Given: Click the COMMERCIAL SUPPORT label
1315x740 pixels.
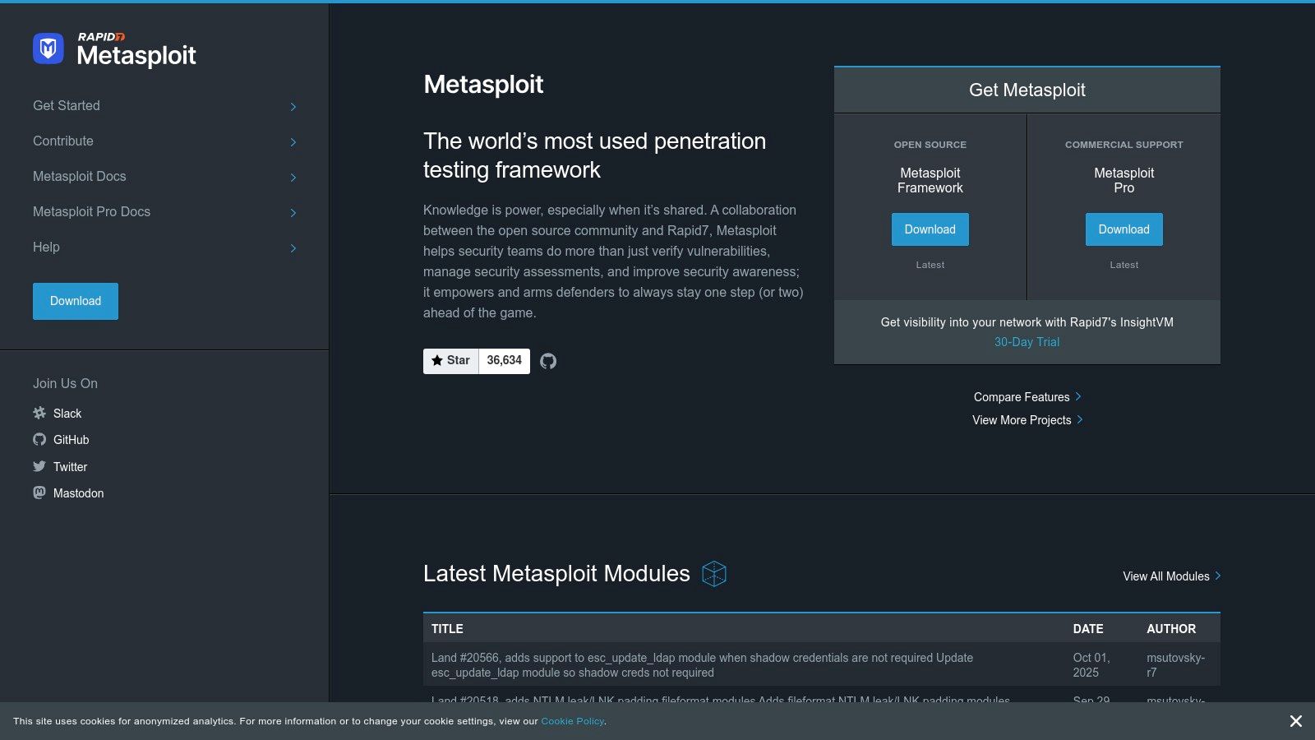Looking at the screenshot, I should (1124, 145).
